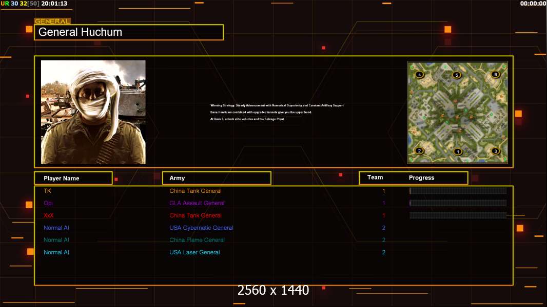
Task: Select the Progress column header label
Action: (x=421, y=178)
